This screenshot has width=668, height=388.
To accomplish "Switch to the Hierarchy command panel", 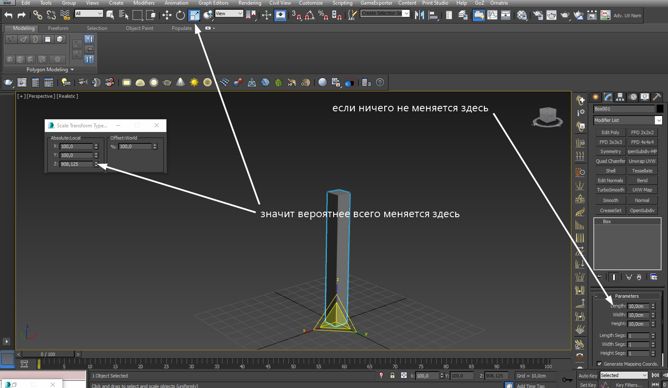I will 620,97.
